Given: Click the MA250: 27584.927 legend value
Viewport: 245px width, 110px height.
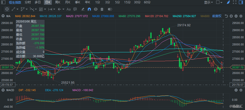Looking at the screenshot, I should click(x=184, y=16).
